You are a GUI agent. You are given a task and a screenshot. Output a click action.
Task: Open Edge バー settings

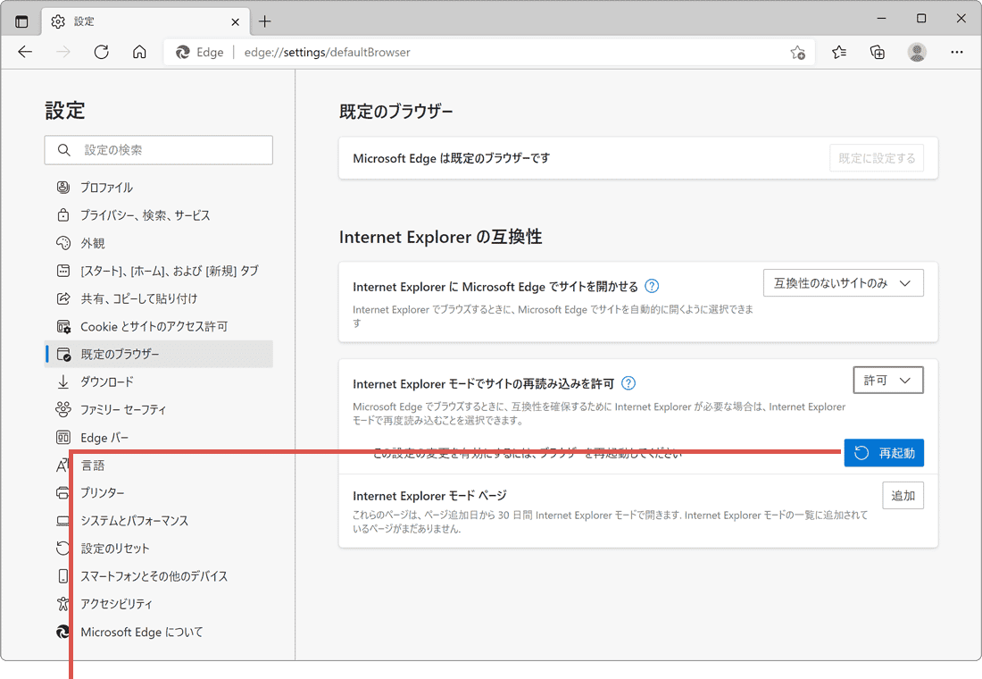pyautogui.click(x=158, y=437)
